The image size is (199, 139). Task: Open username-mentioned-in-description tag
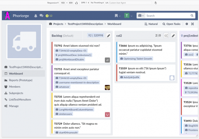(77, 82)
